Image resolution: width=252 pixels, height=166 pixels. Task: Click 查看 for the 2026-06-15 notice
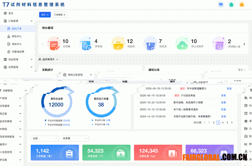223,95
